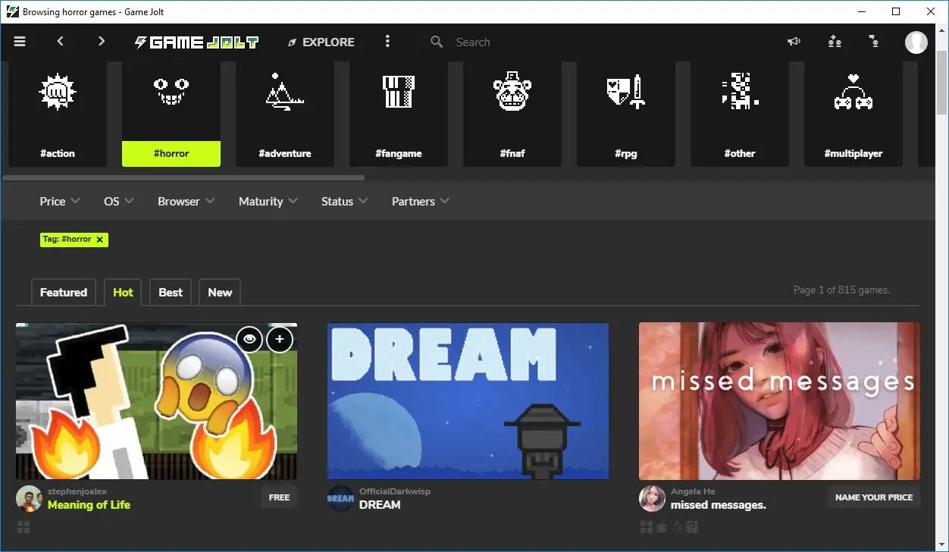Click Angela He's avatar picture
Screen dimensions: 949x552
(x=652, y=498)
